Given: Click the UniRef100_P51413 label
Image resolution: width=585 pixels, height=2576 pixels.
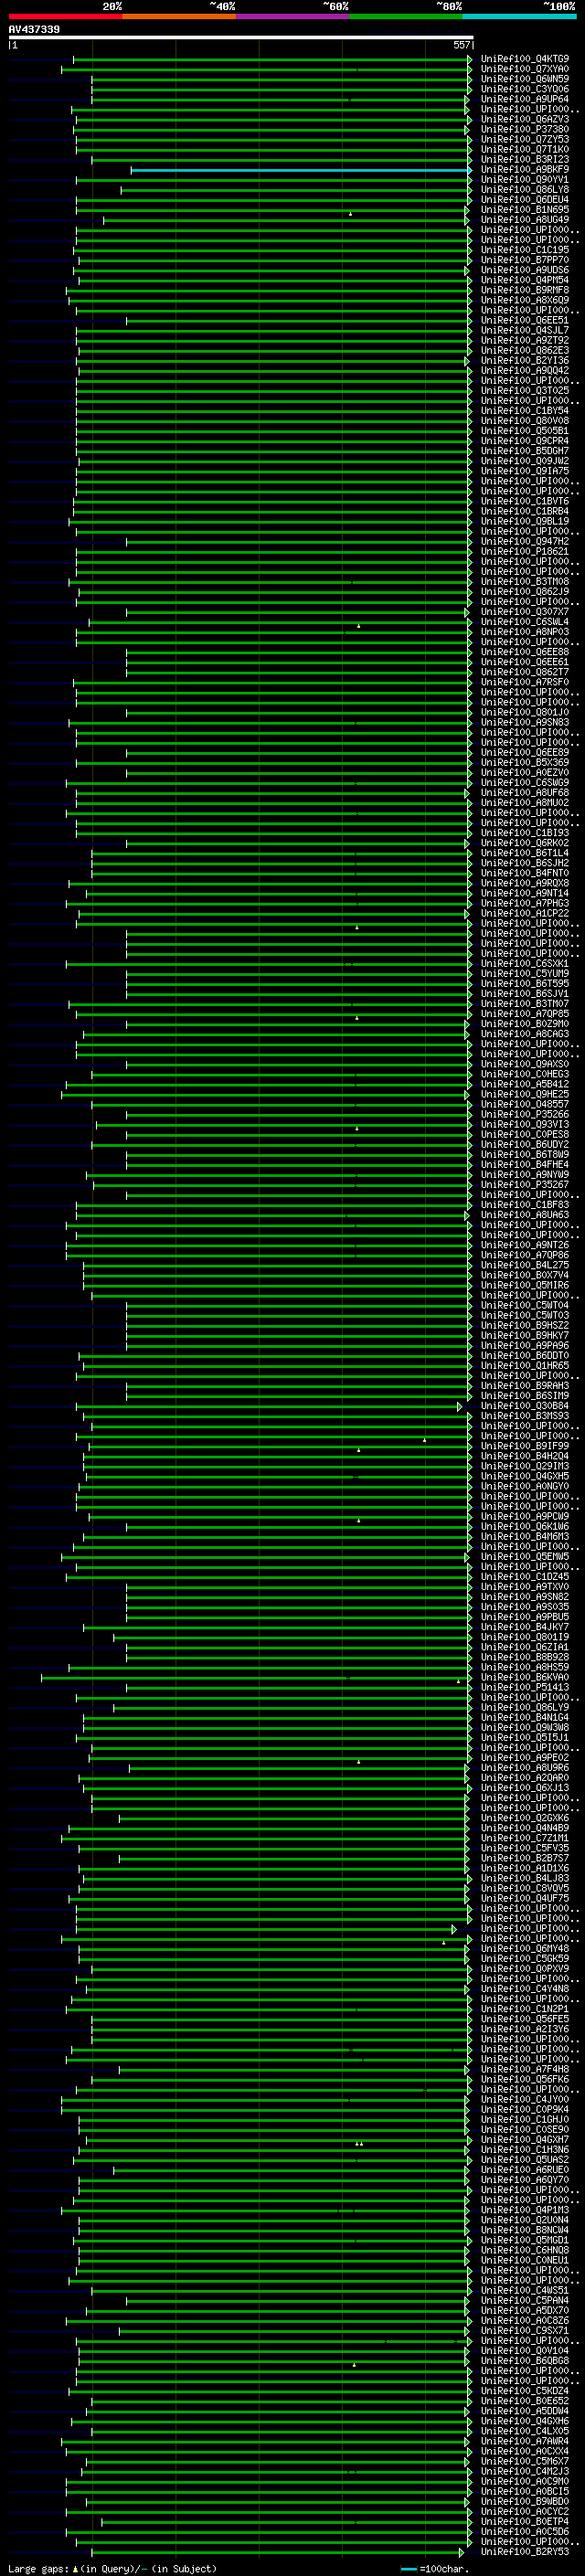Looking at the screenshot, I should pos(525,1687).
